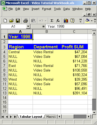The image size is (97, 125).
Task: Select the West region cell
Action: (x=20, y=79)
